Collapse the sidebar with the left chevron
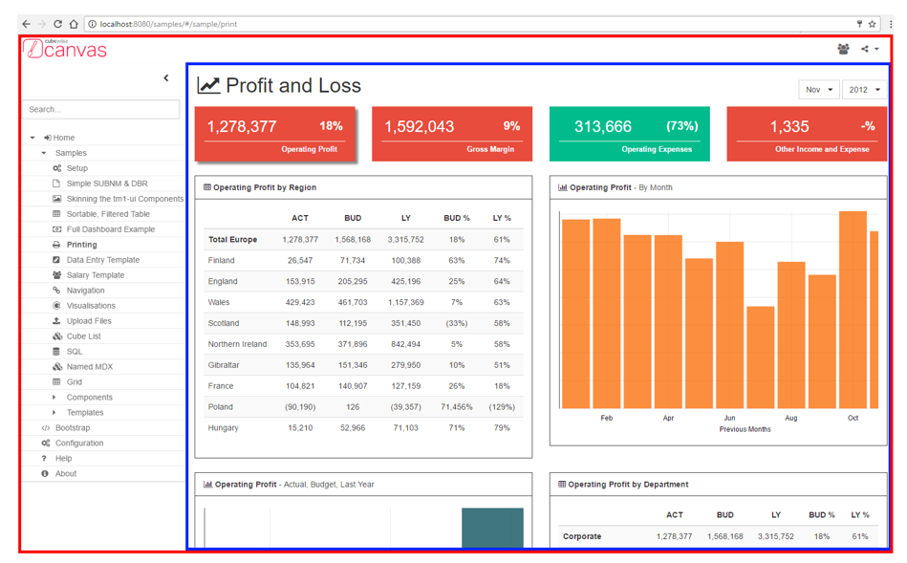This screenshot has width=907, height=563. point(166,78)
